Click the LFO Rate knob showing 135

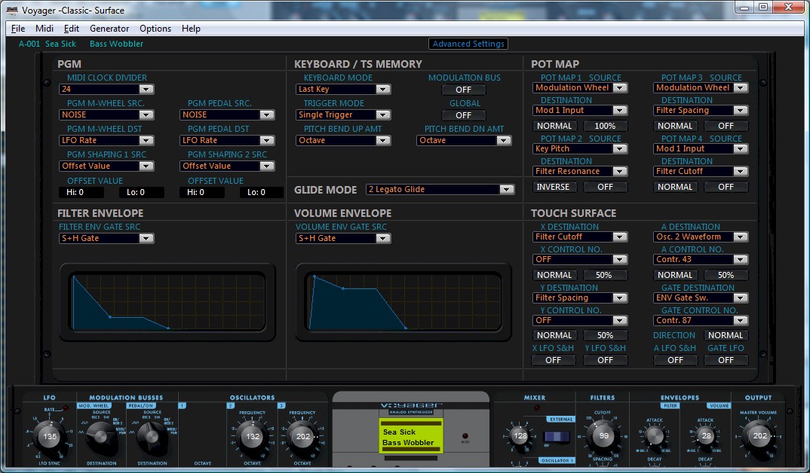pyautogui.click(x=50, y=436)
